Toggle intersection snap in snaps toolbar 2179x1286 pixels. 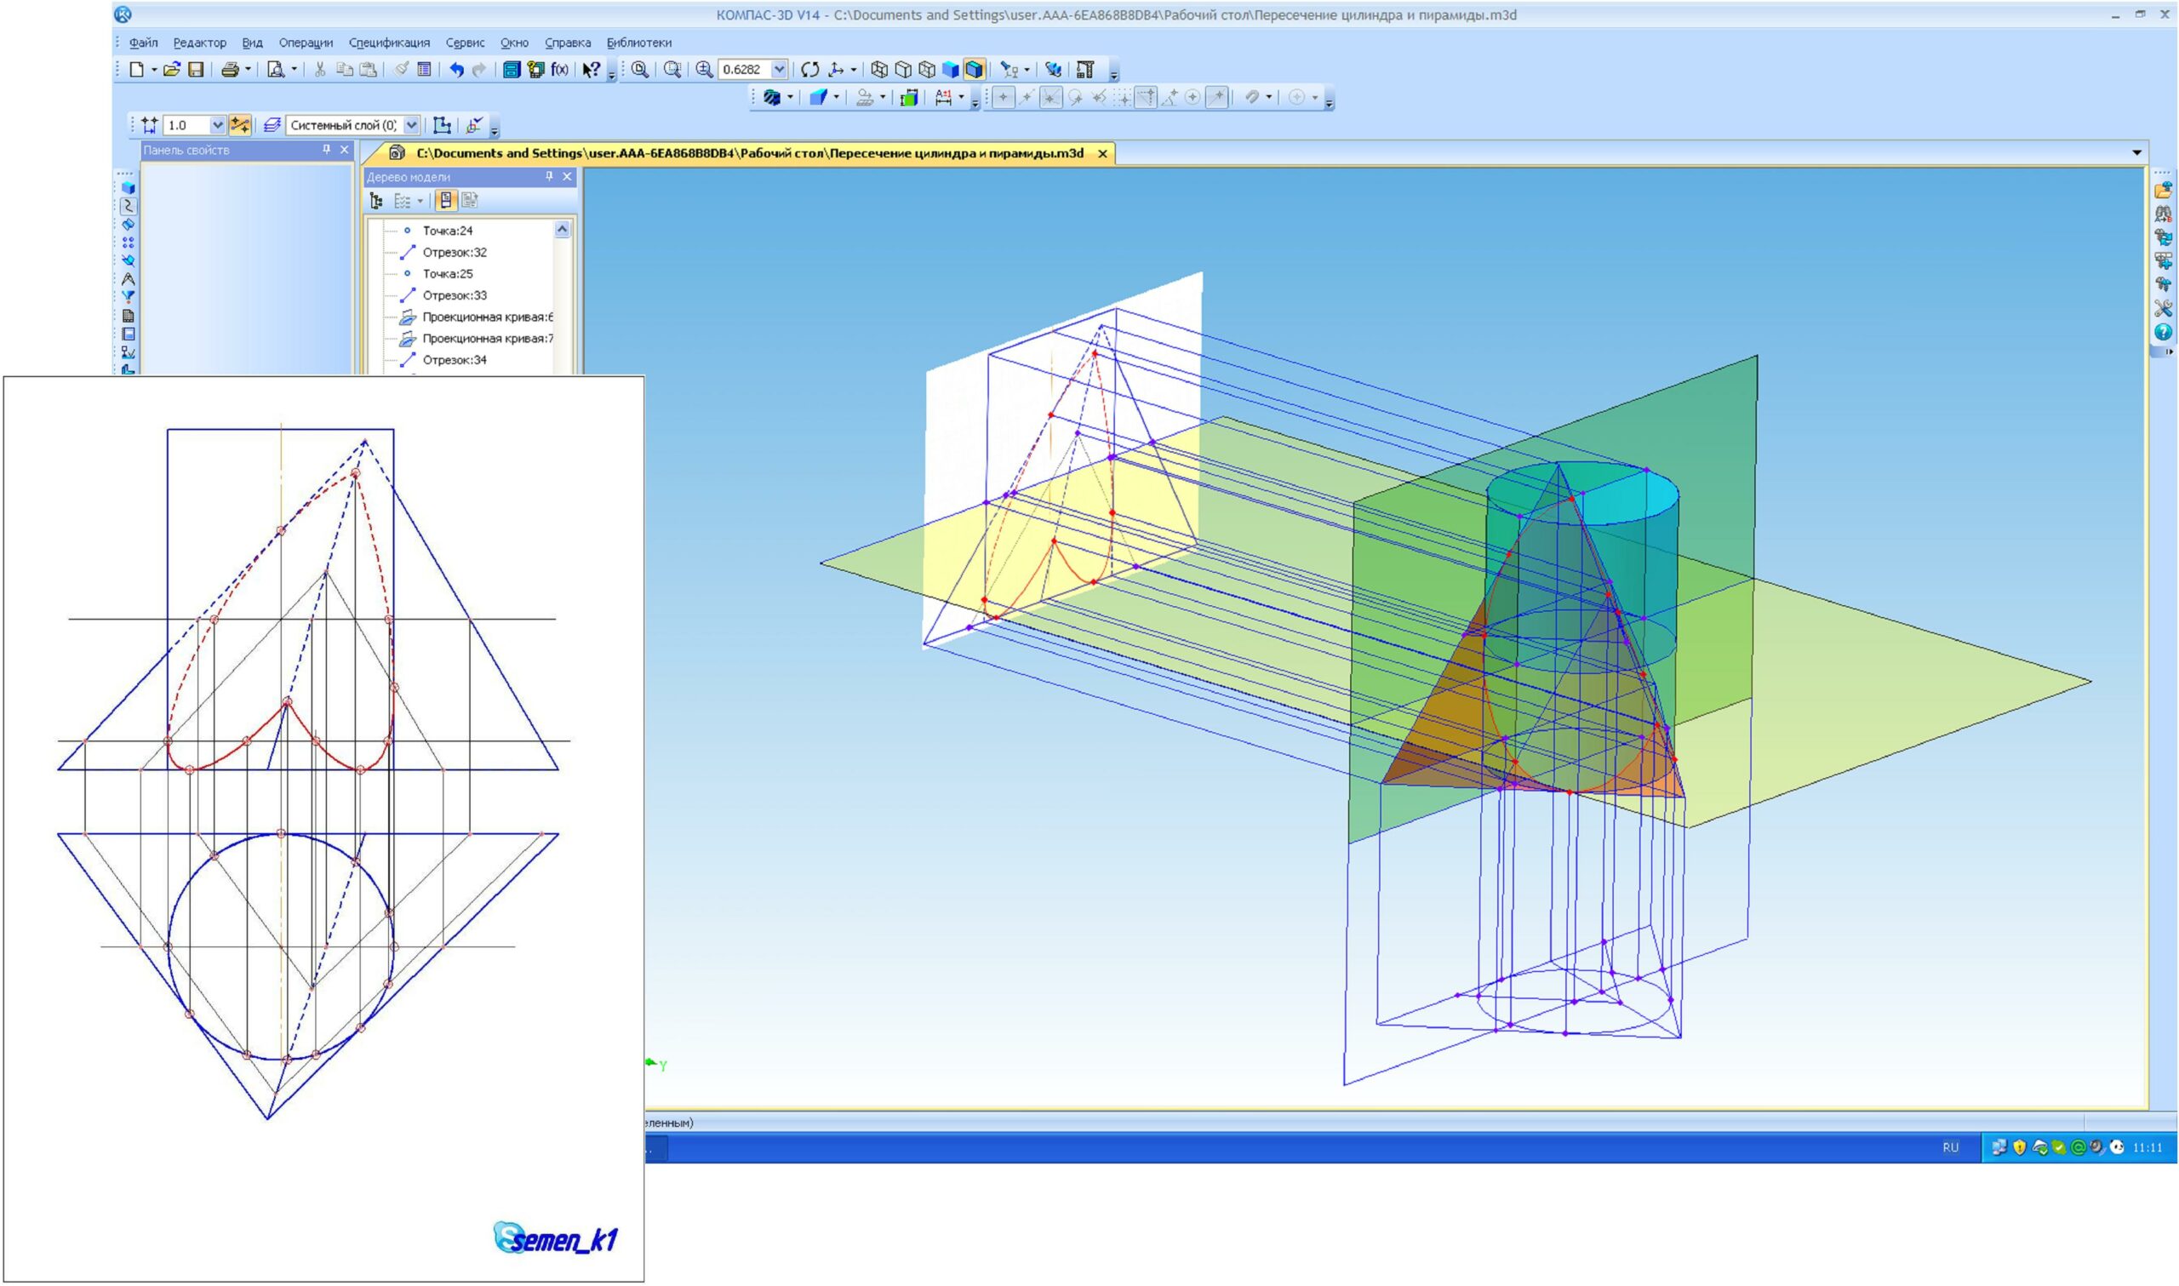(x=1051, y=97)
